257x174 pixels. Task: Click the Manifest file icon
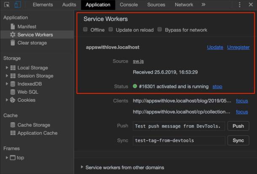coord(13,26)
